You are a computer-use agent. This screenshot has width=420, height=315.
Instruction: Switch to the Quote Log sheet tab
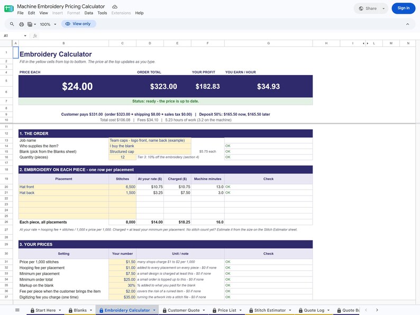(314, 310)
